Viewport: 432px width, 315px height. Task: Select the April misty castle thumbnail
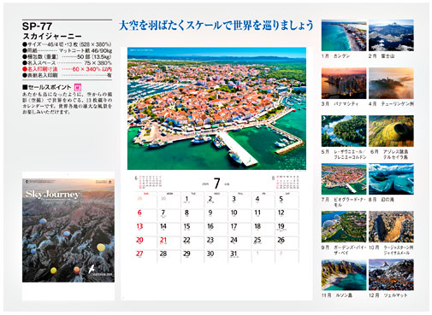pyautogui.click(x=391, y=84)
